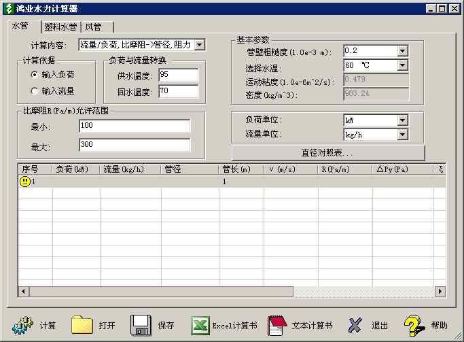Click the 管长(m) column header
Image resolution: width=464 pixels, height=342 pixels.
point(240,169)
